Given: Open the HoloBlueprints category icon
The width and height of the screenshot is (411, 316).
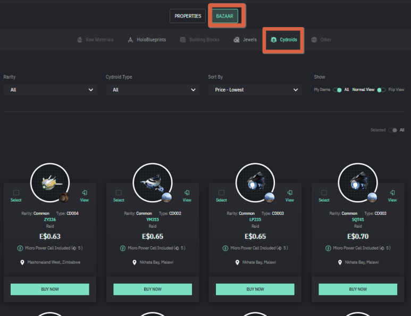Looking at the screenshot, I should pyautogui.click(x=130, y=40).
